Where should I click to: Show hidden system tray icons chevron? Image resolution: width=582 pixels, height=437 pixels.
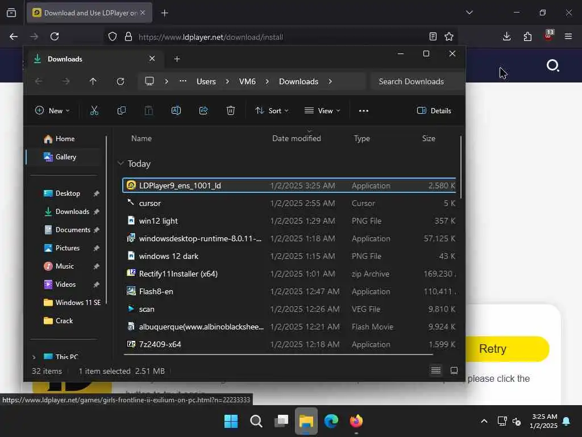pos(484,421)
